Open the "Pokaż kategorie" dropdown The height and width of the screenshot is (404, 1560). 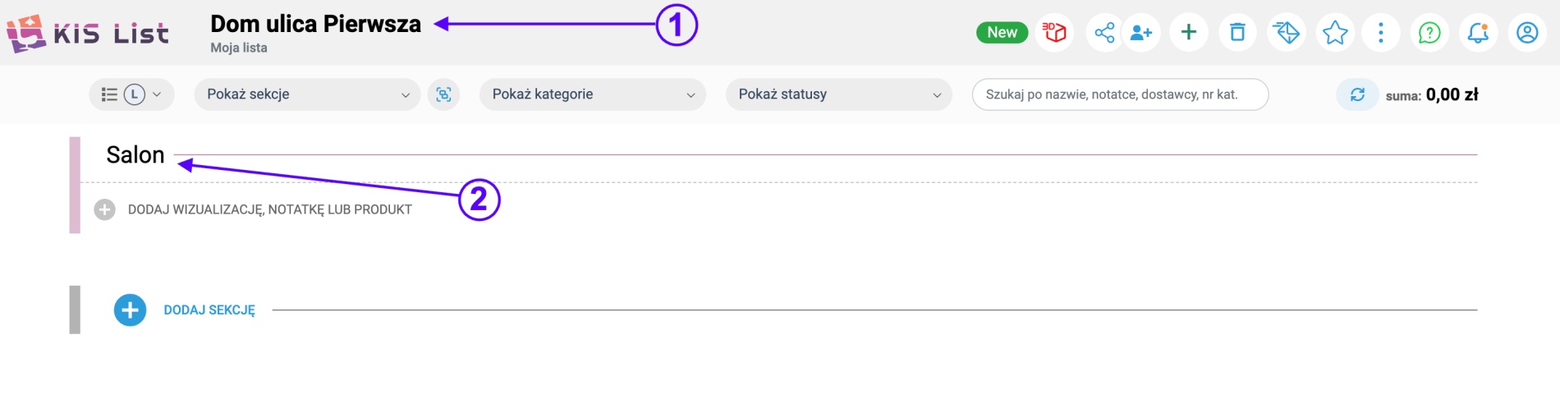click(592, 94)
